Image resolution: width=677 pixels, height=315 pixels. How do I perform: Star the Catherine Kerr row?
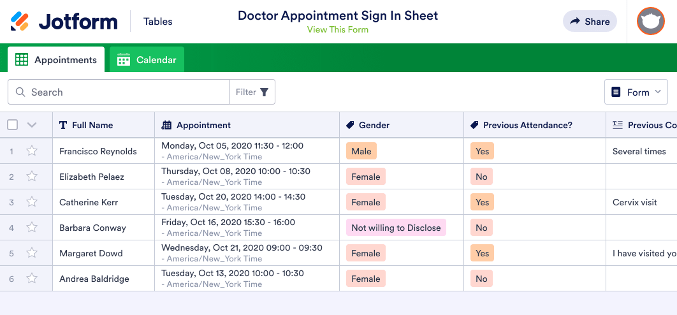[32, 202]
